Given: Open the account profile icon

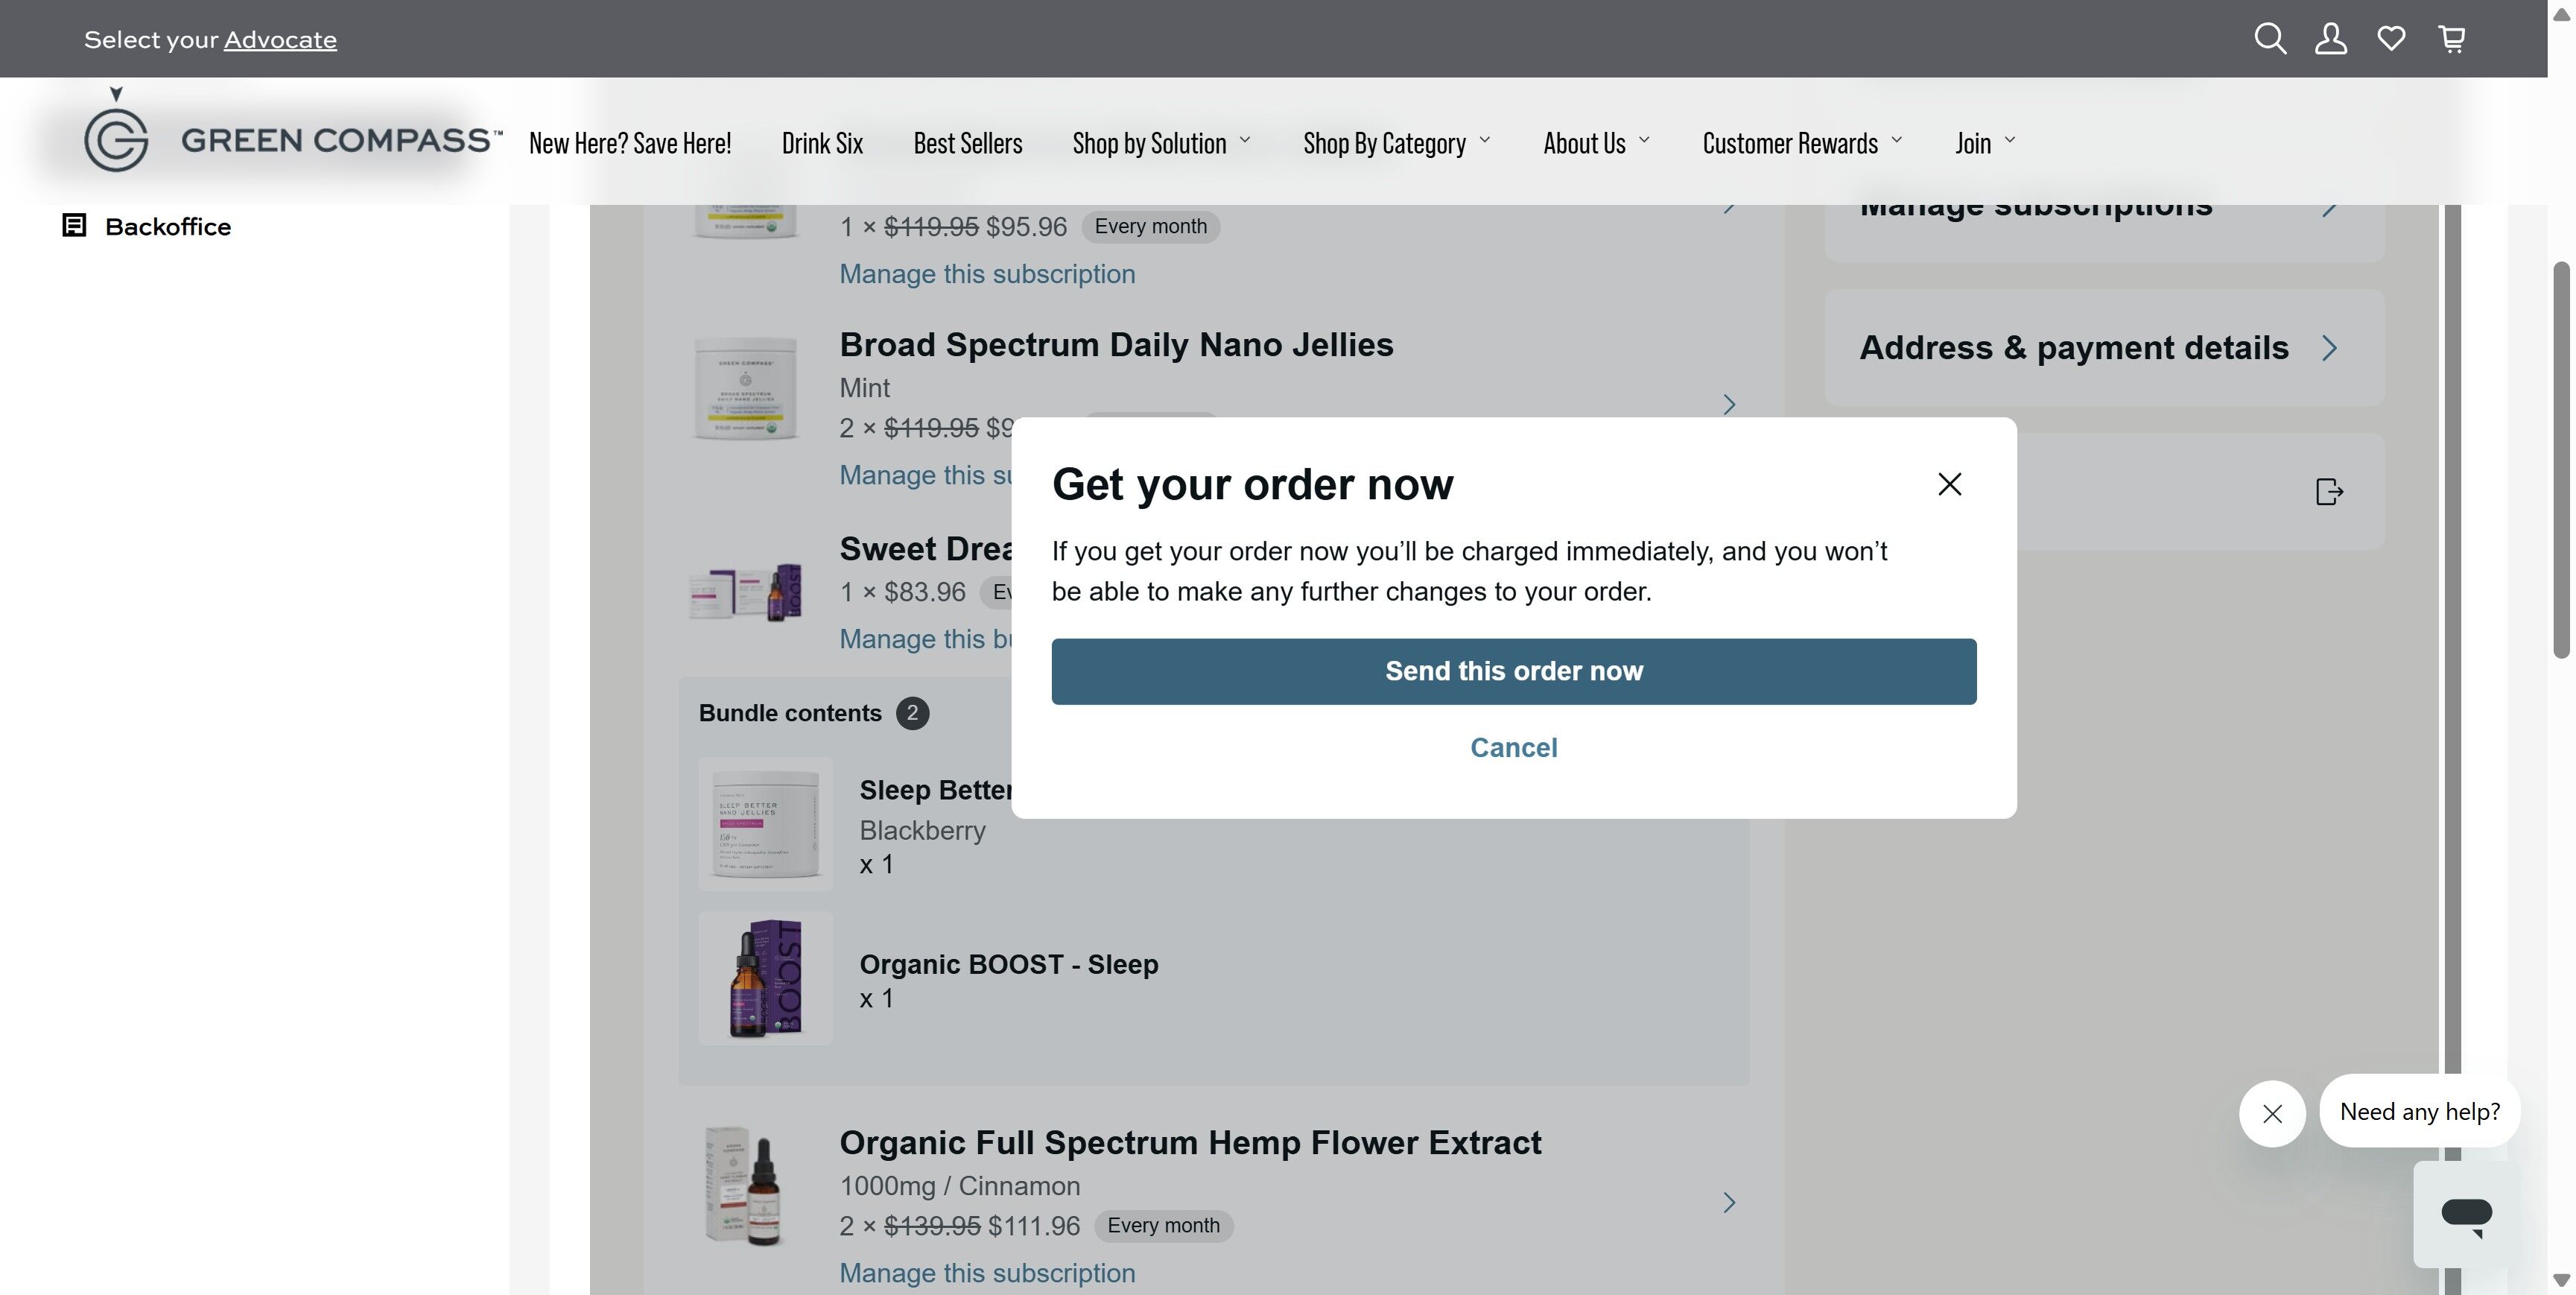Looking at the screenshot, I should [2331, 39].
